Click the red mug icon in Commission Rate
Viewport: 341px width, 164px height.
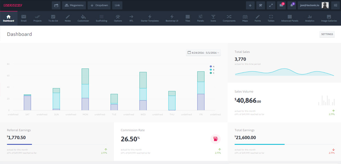(x=215, y=139)
